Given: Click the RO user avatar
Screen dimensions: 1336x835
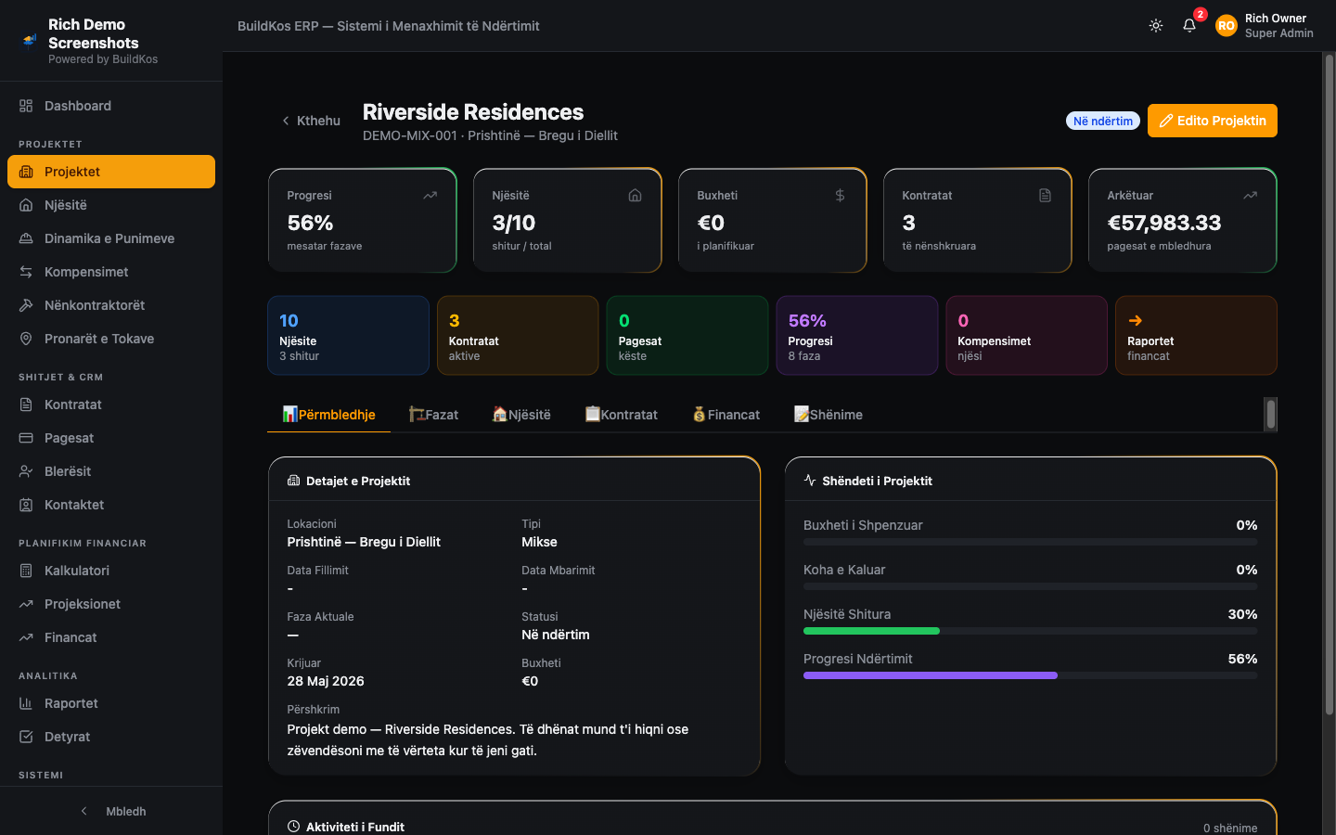Looking at the screenshot, I should [1227, 26].
